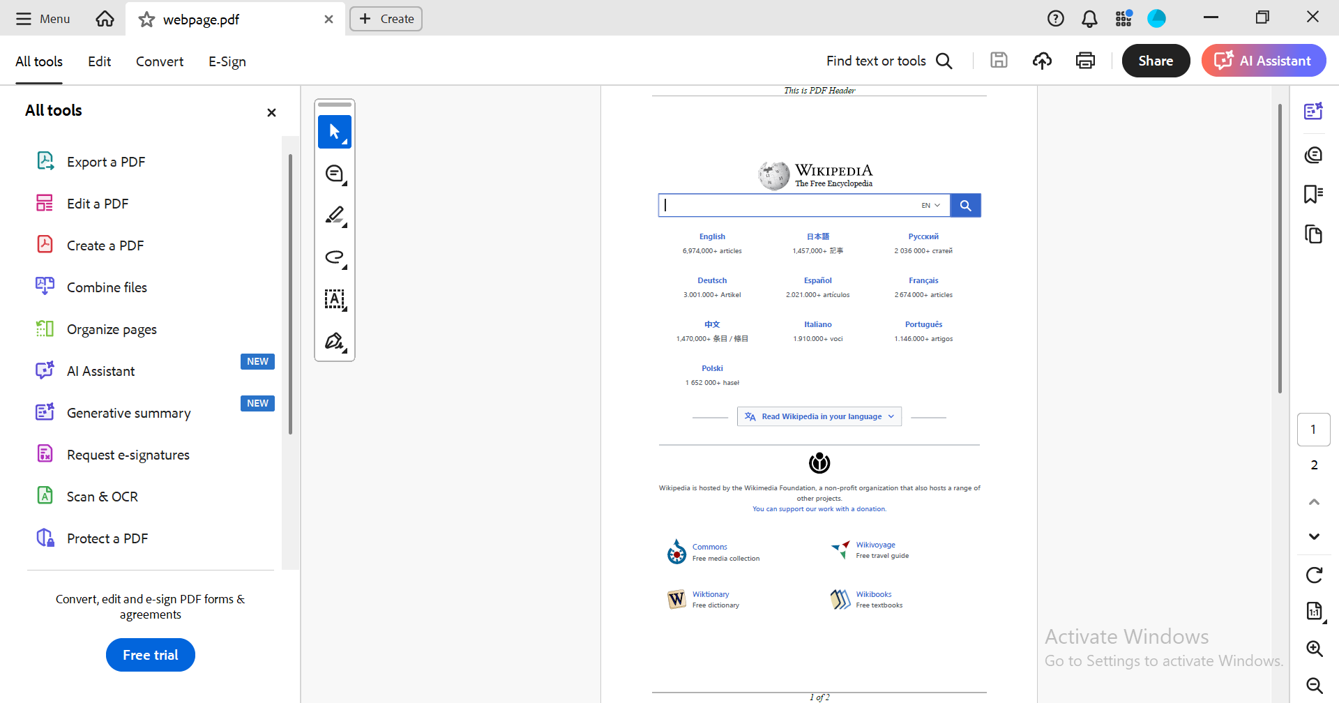Viewport: 1339px width, 703px height.
Task: Expand Read Wikipedia in your language
Action: (x=819, y=416)
